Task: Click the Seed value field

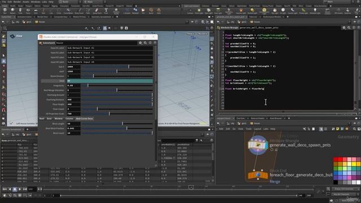Action: coord(110,81)
